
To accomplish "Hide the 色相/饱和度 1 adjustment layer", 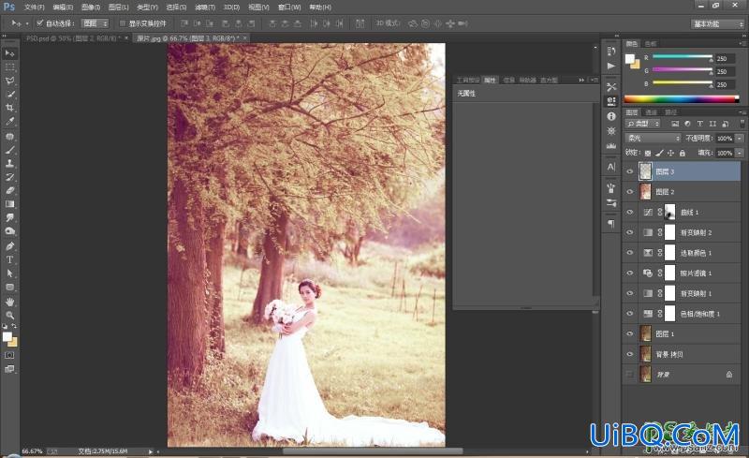I will click(629, 314).
